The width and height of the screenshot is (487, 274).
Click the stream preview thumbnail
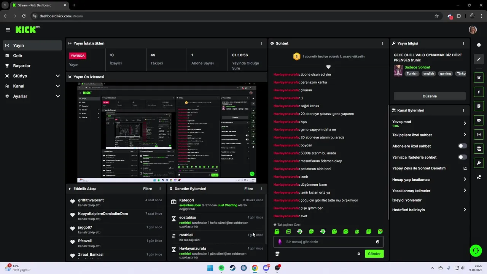coord(167,132)
